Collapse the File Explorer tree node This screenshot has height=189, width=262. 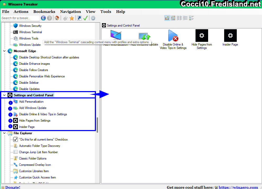4,133
